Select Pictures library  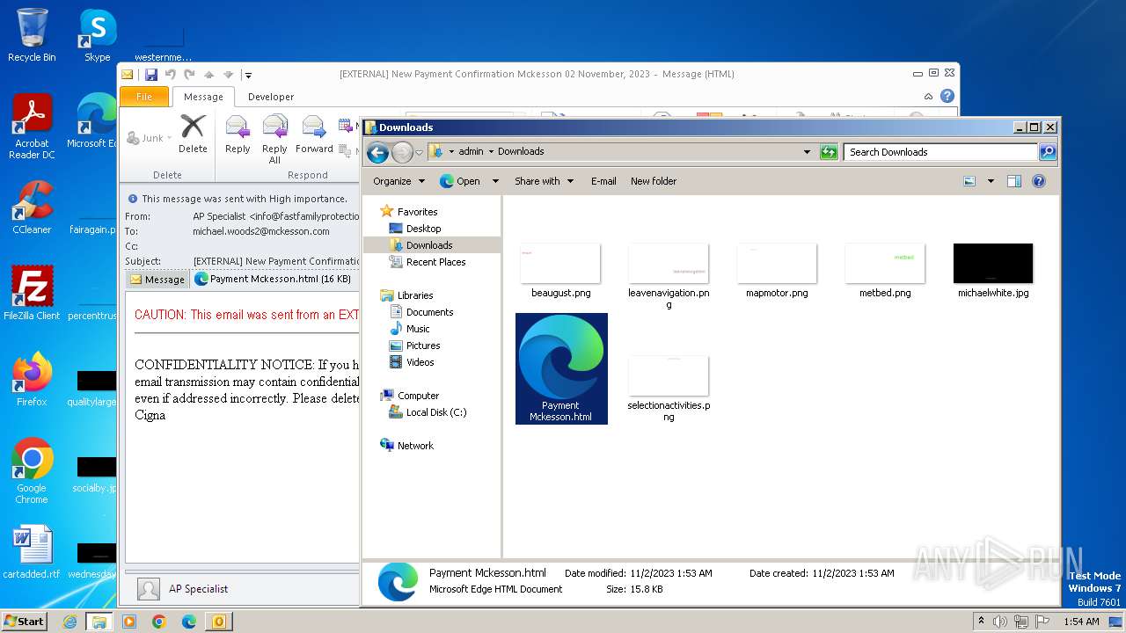pyautogui.click(x=422, y=346)
